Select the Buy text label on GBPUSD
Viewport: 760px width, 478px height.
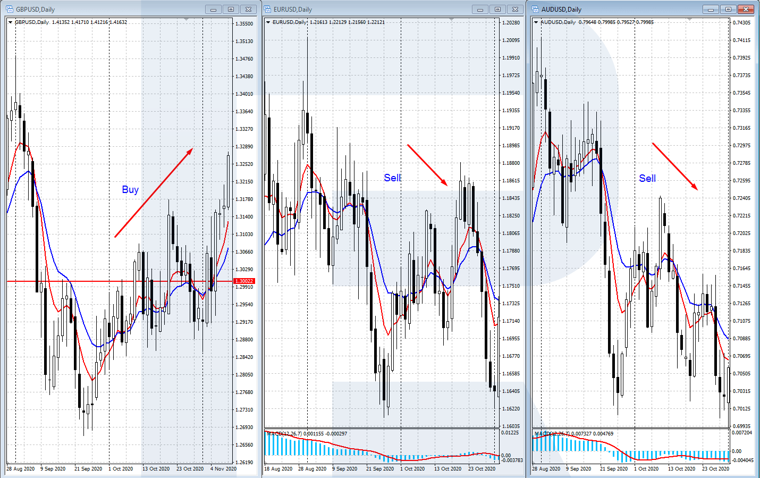[130, 189]
